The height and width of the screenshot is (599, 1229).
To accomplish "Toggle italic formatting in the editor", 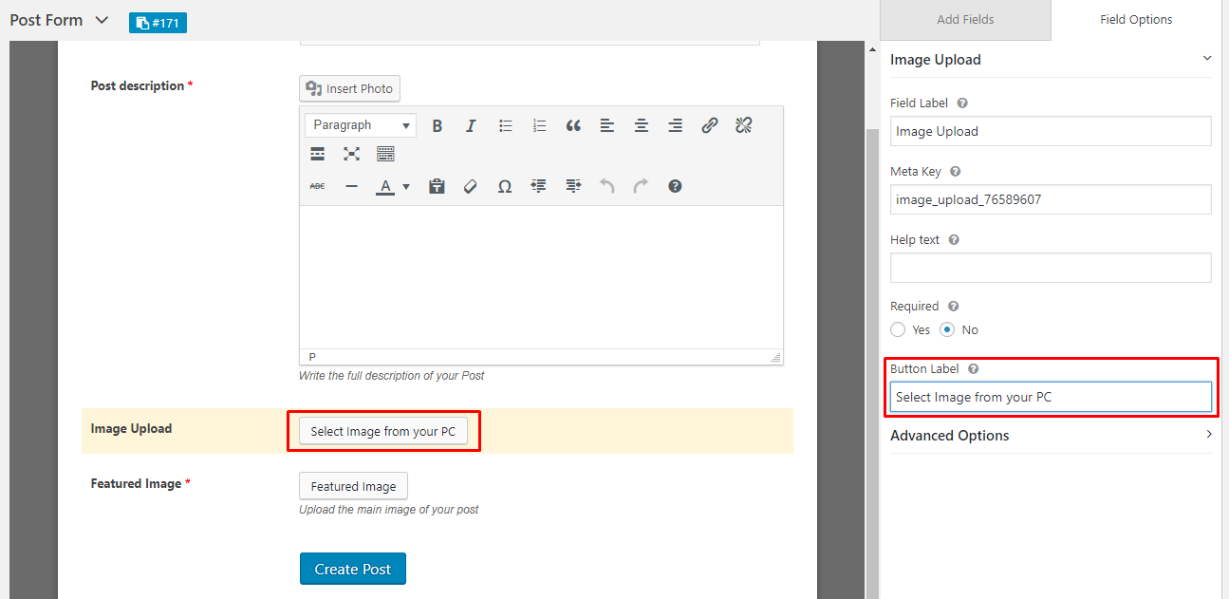I will click(x=471, y=125).
